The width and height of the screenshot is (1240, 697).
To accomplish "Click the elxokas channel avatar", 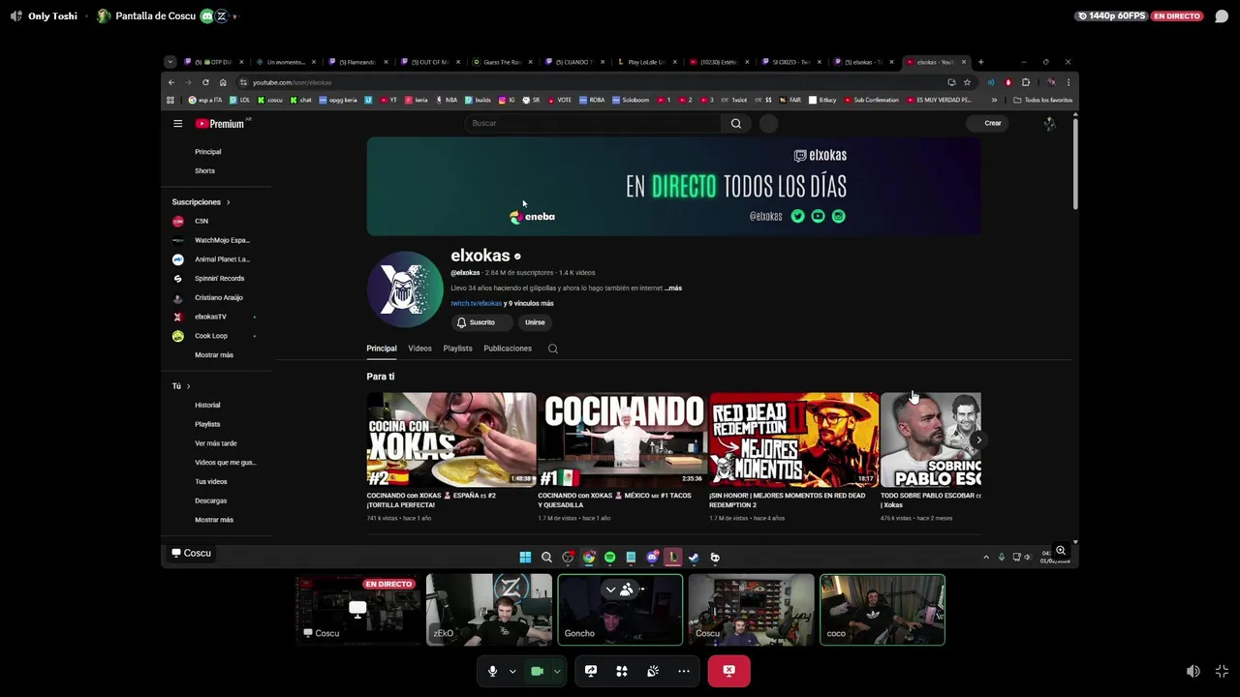I will [x=405, y=288].
